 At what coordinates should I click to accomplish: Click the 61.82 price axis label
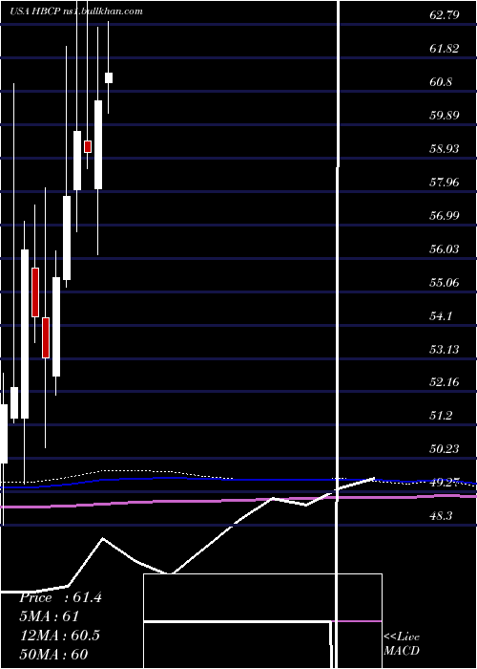(445, 49)
